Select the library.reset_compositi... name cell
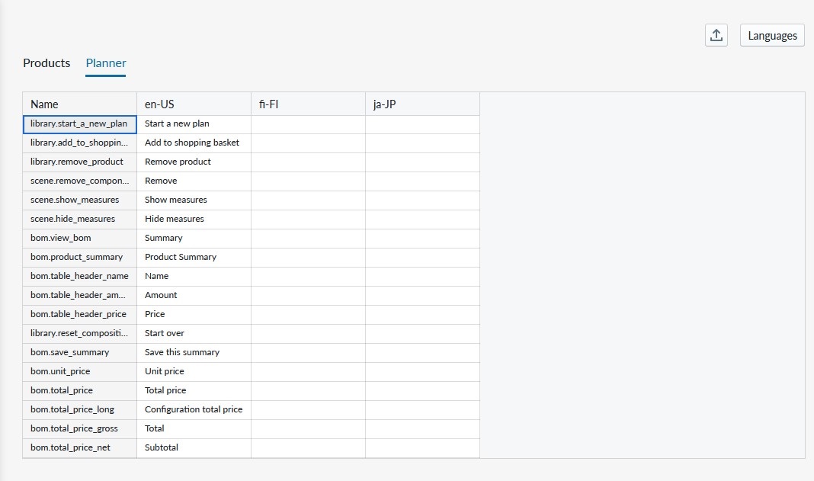Viewport: 814px width, 481px height. pos(80,334)
